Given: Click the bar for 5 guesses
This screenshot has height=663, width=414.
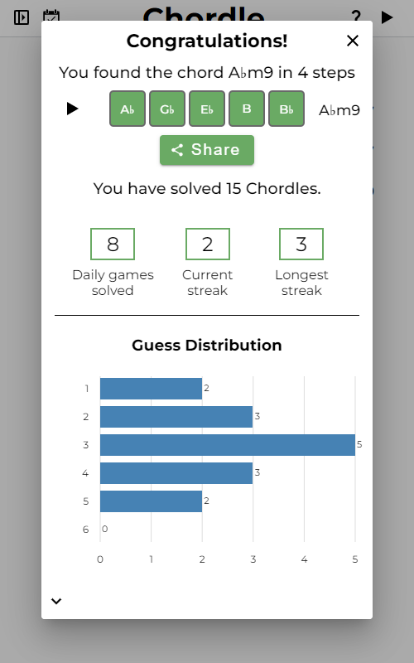Looking at the screenshot, I should point(151,501).
